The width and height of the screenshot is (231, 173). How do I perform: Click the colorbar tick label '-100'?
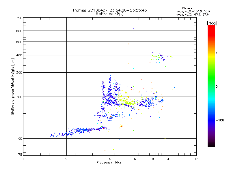point(220,120)
